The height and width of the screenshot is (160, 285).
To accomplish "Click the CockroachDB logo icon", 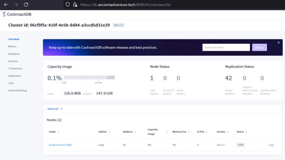I will [4, 14].
